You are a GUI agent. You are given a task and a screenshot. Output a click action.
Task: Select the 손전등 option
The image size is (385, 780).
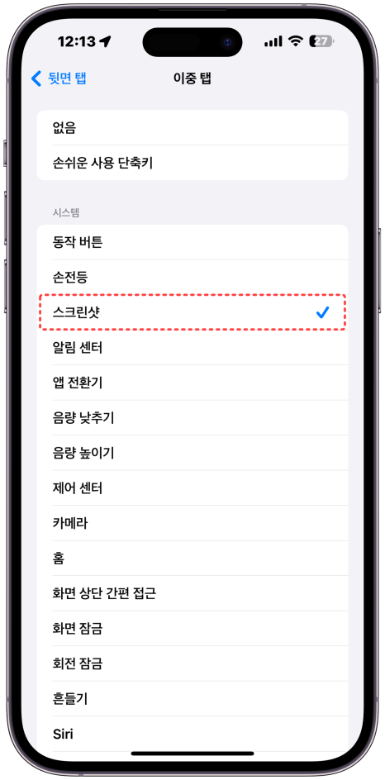[192, 277]
